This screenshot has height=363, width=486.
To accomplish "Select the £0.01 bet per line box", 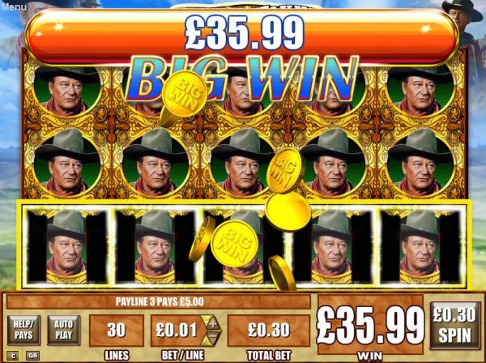I will 177,331.
